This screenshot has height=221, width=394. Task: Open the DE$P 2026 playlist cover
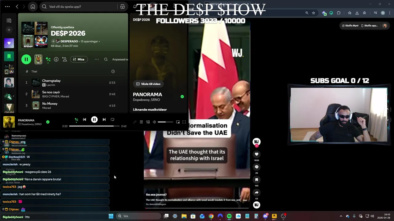click(34, 35)
